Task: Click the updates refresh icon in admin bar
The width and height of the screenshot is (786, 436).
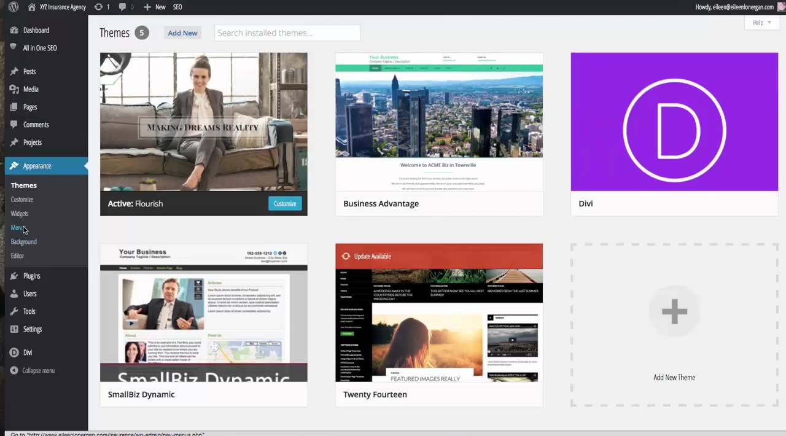Action: pos(98,7)
